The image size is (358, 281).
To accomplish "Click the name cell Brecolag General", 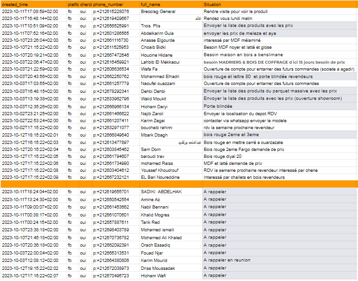I will coord(171,12).
